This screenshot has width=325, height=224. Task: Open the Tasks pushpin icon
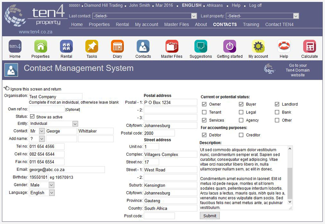click(92, 46)
